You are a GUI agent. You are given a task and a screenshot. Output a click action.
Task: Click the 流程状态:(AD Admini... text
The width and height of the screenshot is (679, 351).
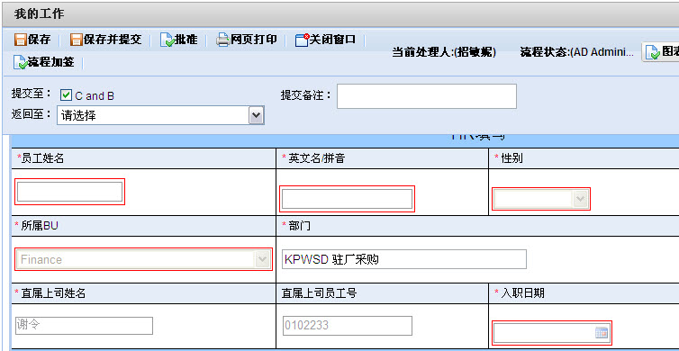pos(577,53)
